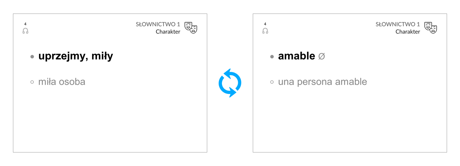
Task: Select Charakter label on right card
Action: coord(408,32)
